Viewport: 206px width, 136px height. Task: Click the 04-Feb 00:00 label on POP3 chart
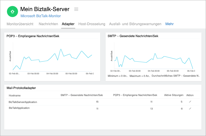(x=52, y=74)
